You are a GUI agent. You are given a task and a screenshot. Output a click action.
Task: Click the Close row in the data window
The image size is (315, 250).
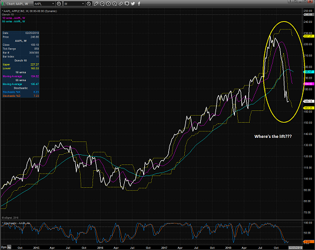click(x=21, y=45)
